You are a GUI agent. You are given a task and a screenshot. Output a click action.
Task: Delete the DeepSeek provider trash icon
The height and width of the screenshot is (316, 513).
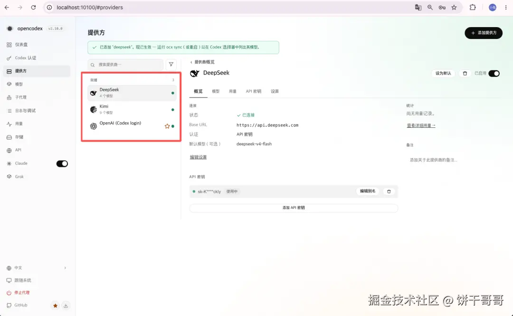pos(465,73)
